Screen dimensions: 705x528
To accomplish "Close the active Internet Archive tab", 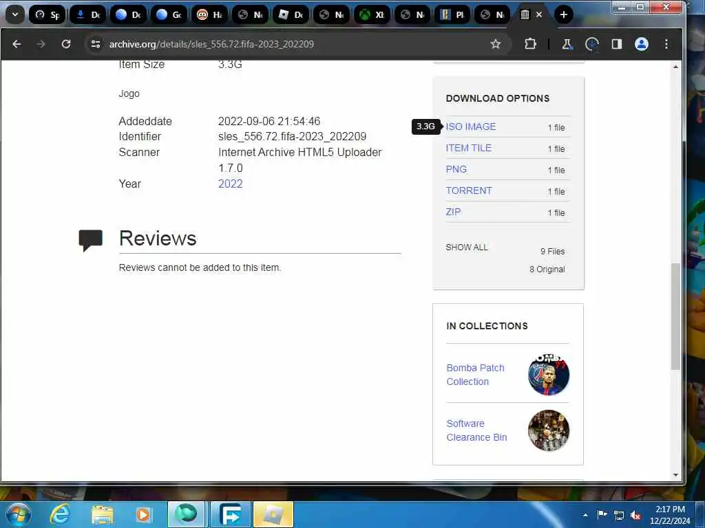I will [x=539, y=15].
